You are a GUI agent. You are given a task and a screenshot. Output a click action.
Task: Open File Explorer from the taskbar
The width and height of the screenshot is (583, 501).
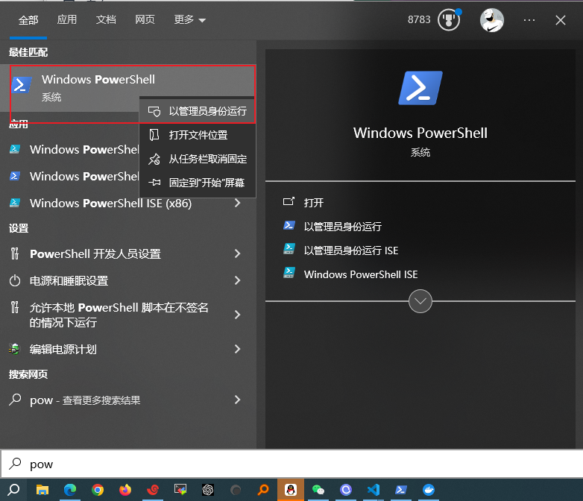click(x=42, y=490)
